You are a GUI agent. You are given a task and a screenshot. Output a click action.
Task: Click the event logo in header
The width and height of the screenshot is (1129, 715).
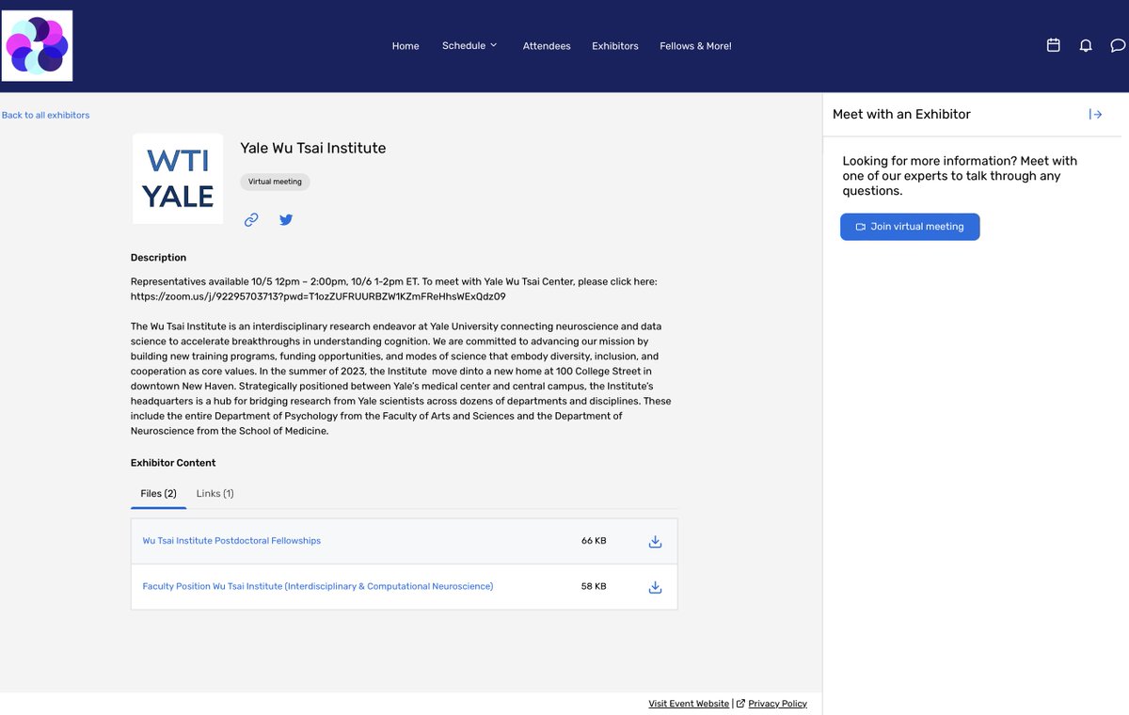pos(38,46)
